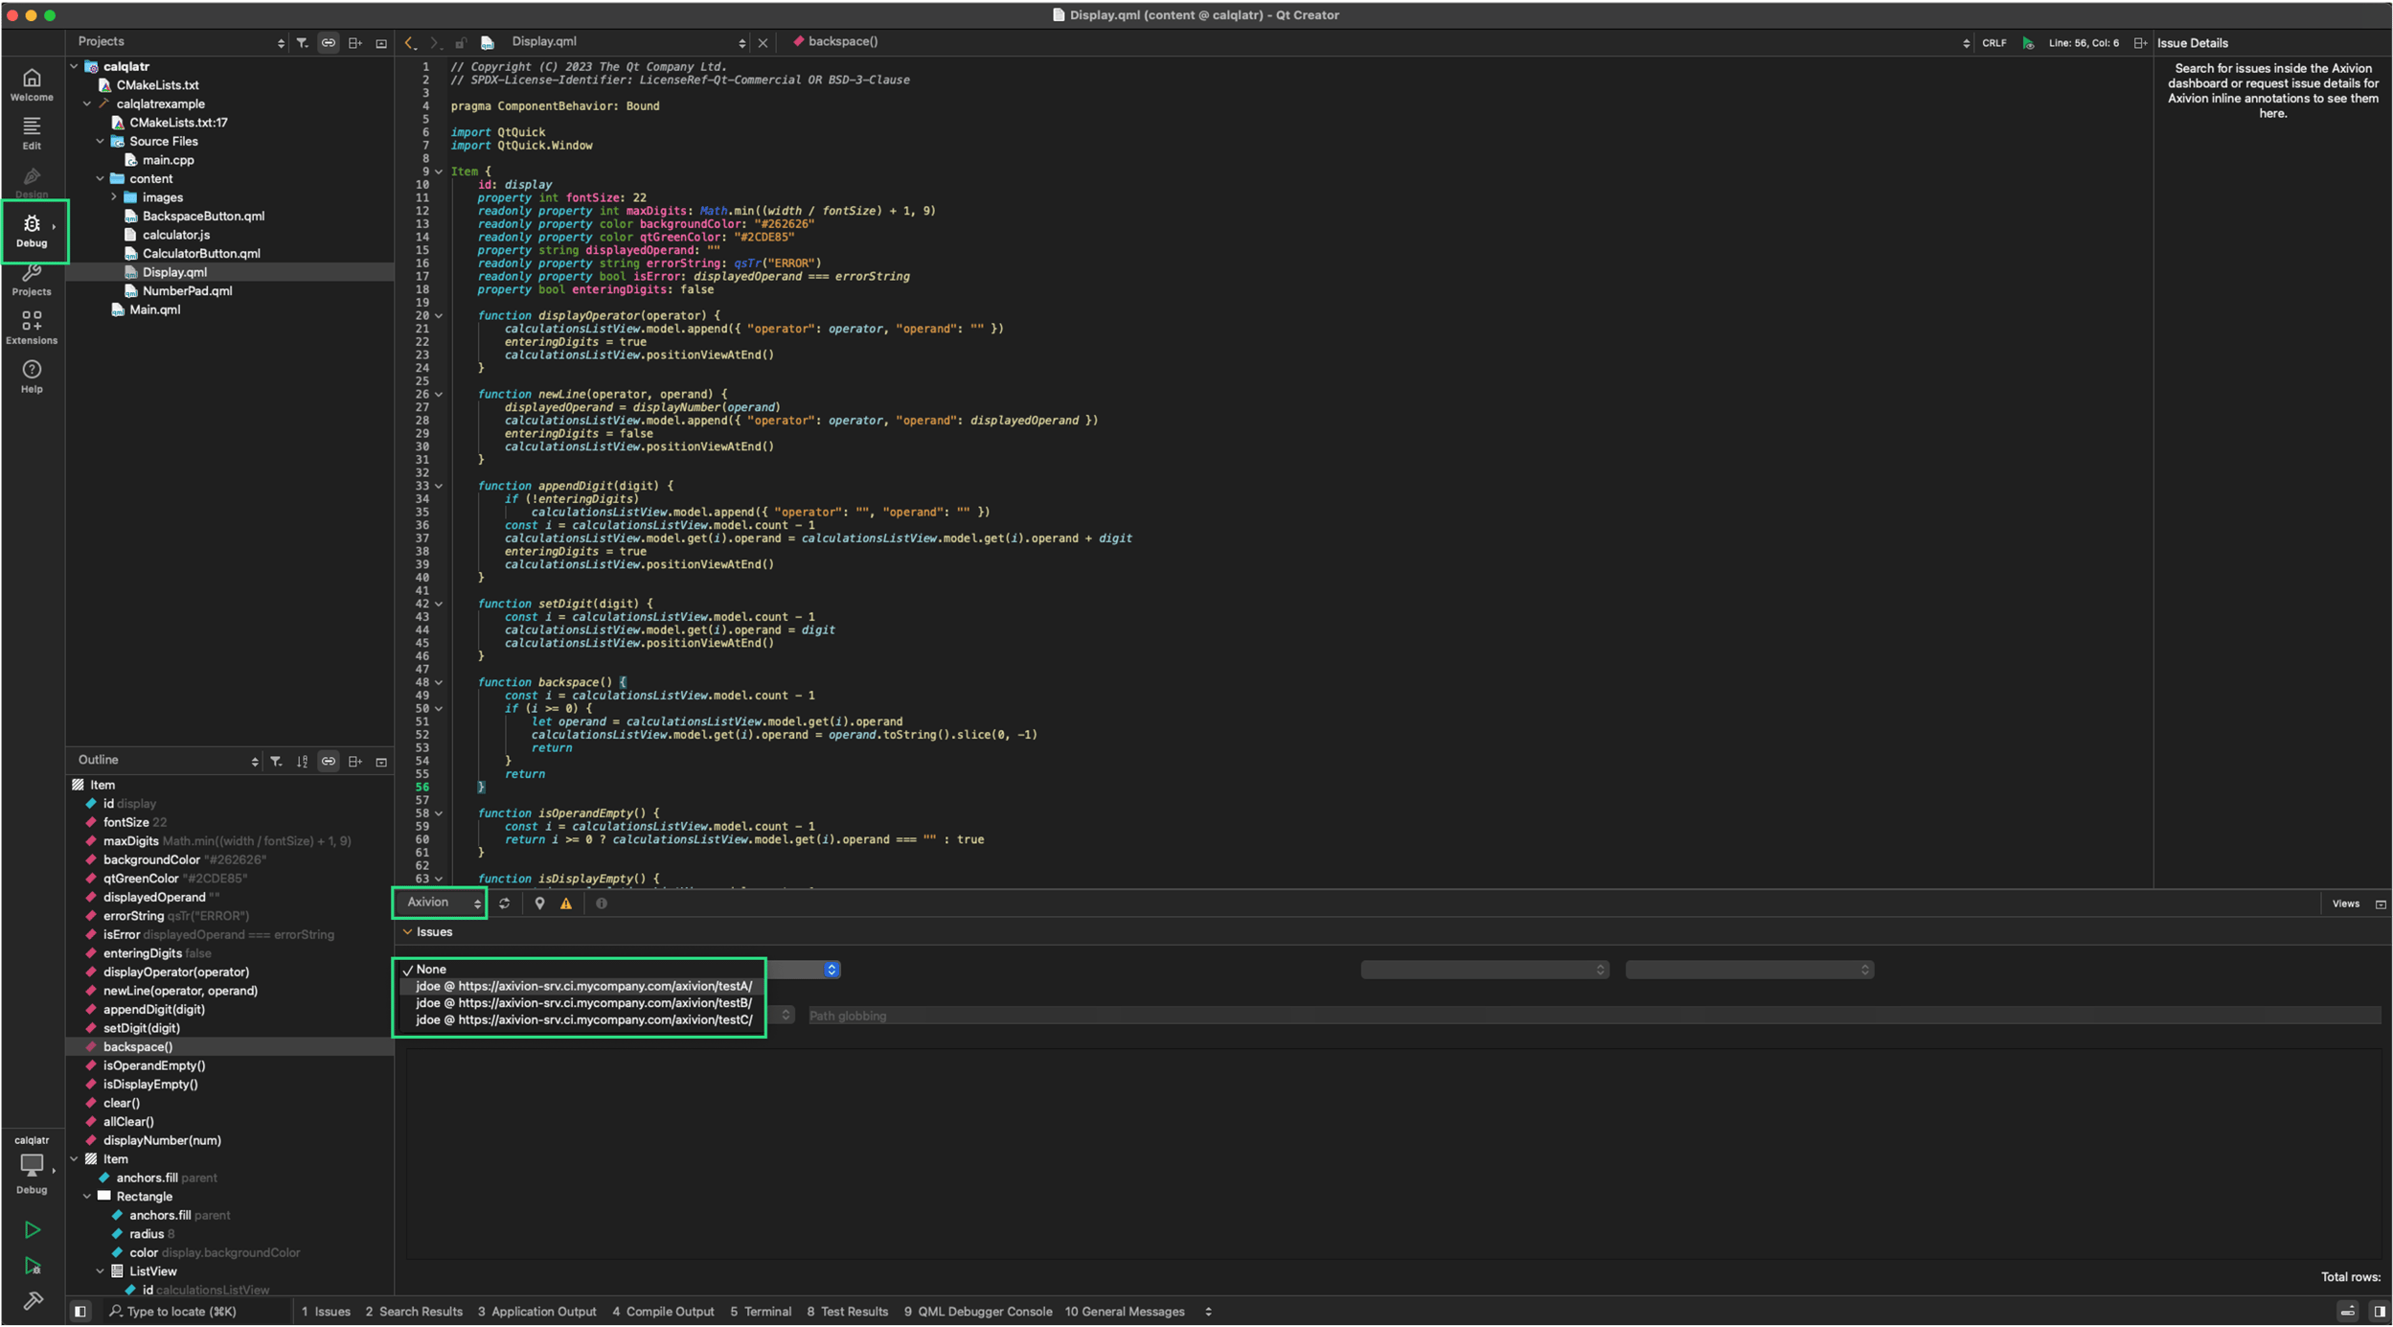Expand the images folder in project tree
2393x1327 pixels.
(115, 196)
